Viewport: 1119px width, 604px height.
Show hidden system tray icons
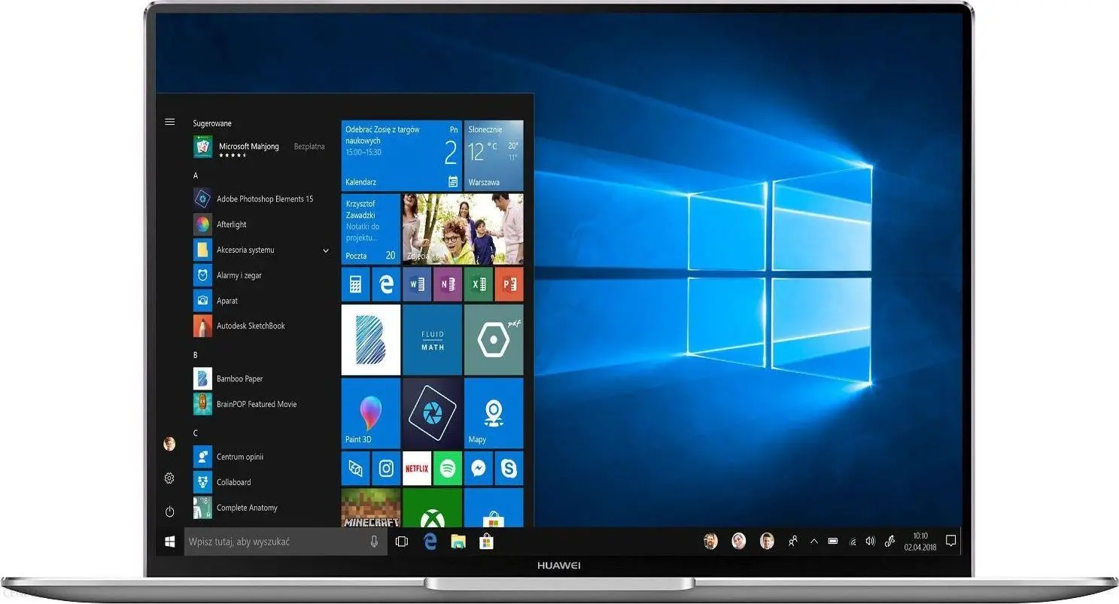[x=813, y=541]
